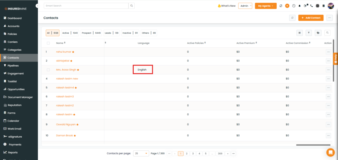This screenshot has width=338, height=160.
Task: Click the clock history icon
Action: coord(294,6)
